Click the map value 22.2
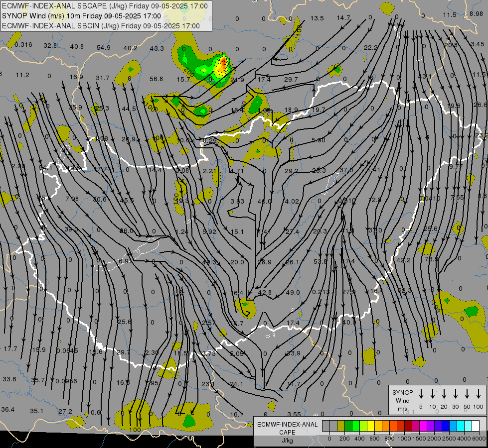488x448 pixels. pyautogui.click(x=371, y=48)
